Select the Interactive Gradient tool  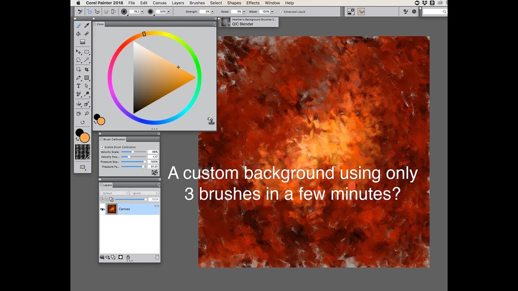pyautogui.click(x=83, y=42)
